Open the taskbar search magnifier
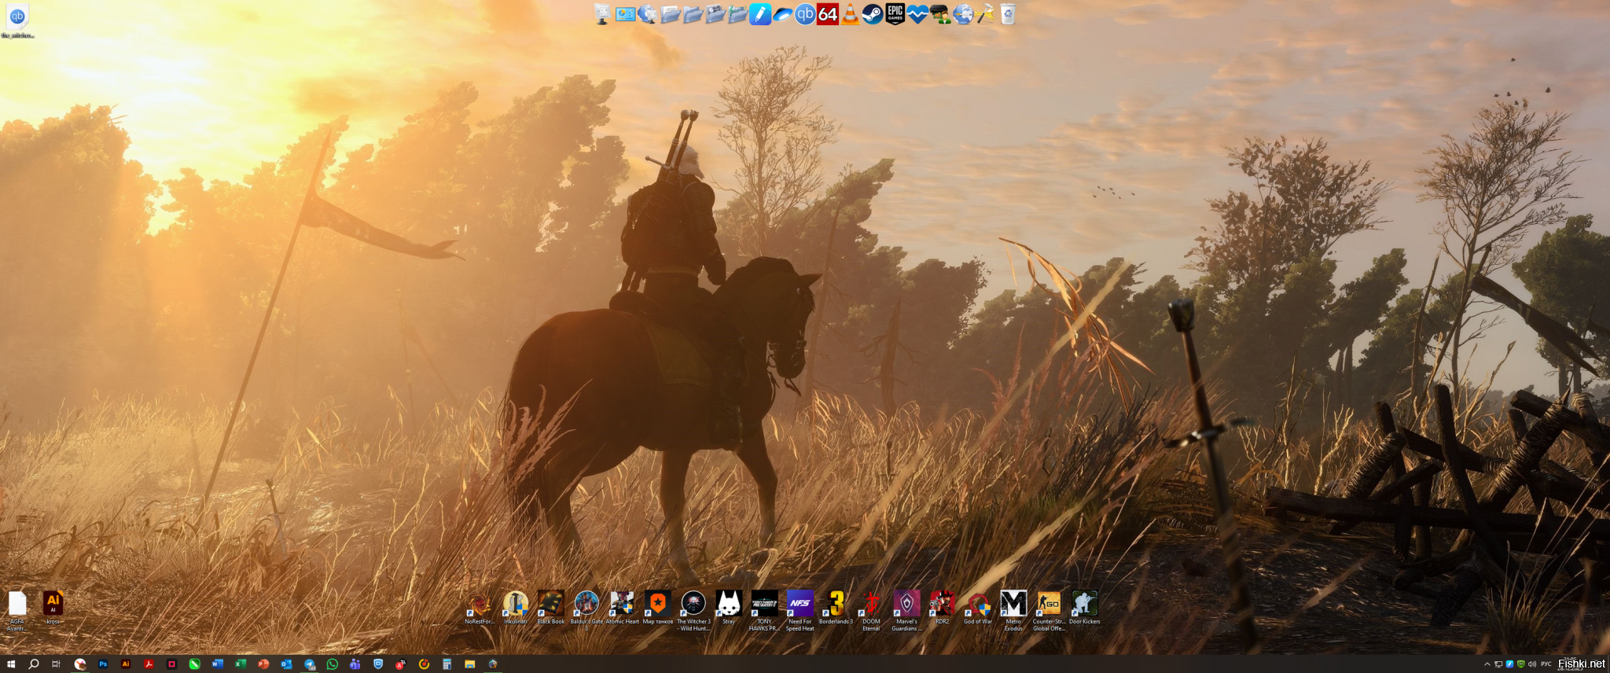This screenshot has height=673, width=1610. [34, 664]
